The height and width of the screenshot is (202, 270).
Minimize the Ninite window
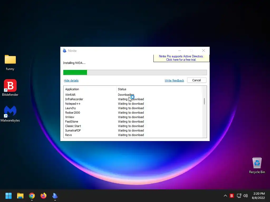tap(179, 50)
